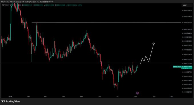Image resolution: width=194 pixels, height=105 pixels.
Task: Click the Apr label on time axis
Action: 64,96
